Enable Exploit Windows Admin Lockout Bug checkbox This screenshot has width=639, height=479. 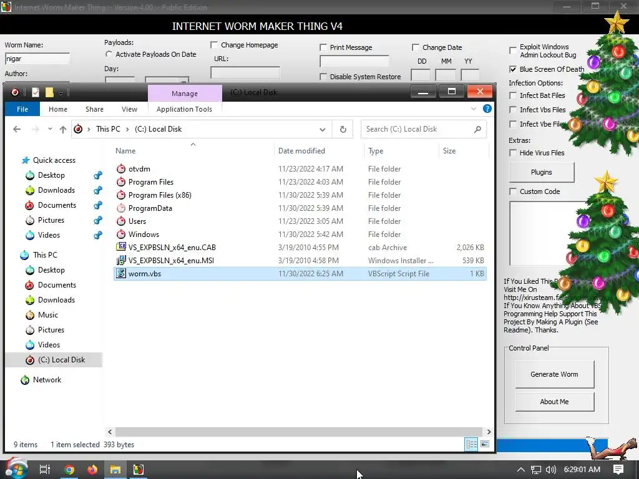513,51
